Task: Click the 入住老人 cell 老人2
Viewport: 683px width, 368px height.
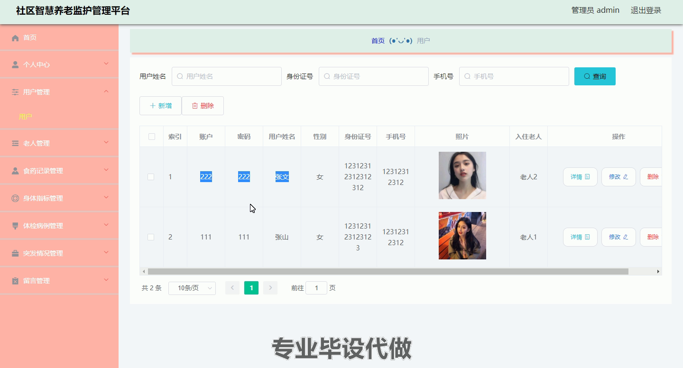Action: coord(528,177)
